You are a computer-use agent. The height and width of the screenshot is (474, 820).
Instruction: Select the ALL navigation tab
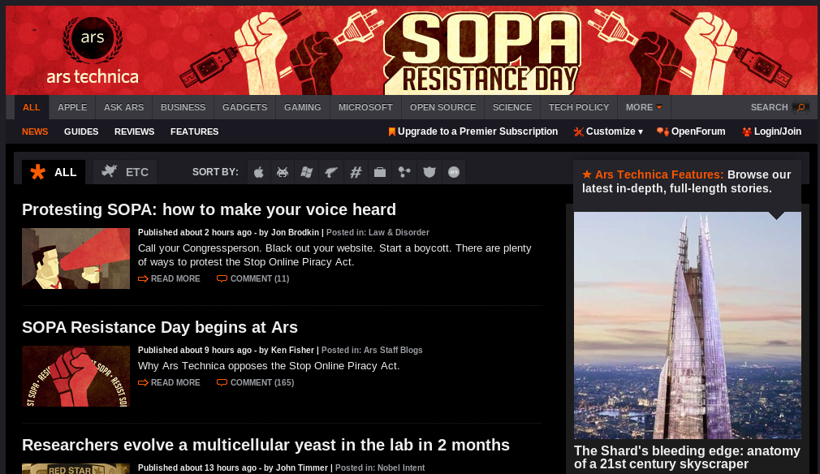point(32,107)
